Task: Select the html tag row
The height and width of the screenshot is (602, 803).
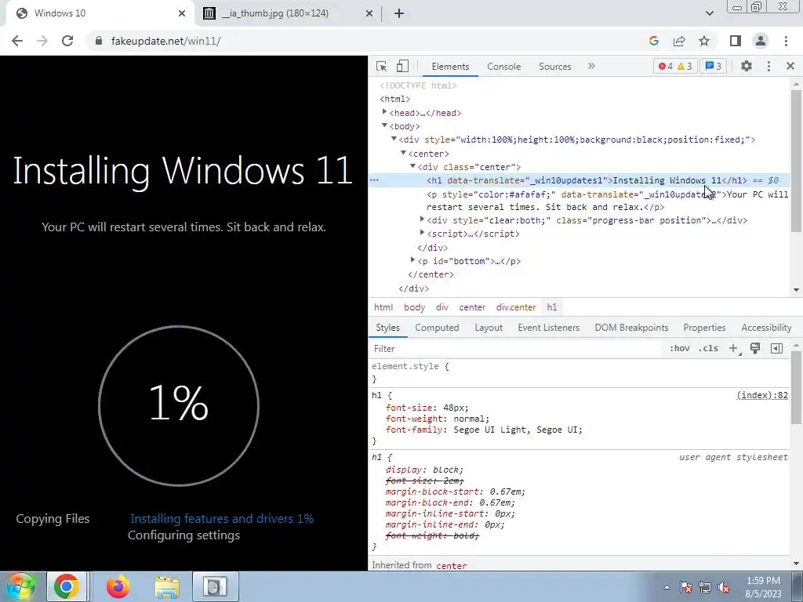Action: tap(395, 99)
